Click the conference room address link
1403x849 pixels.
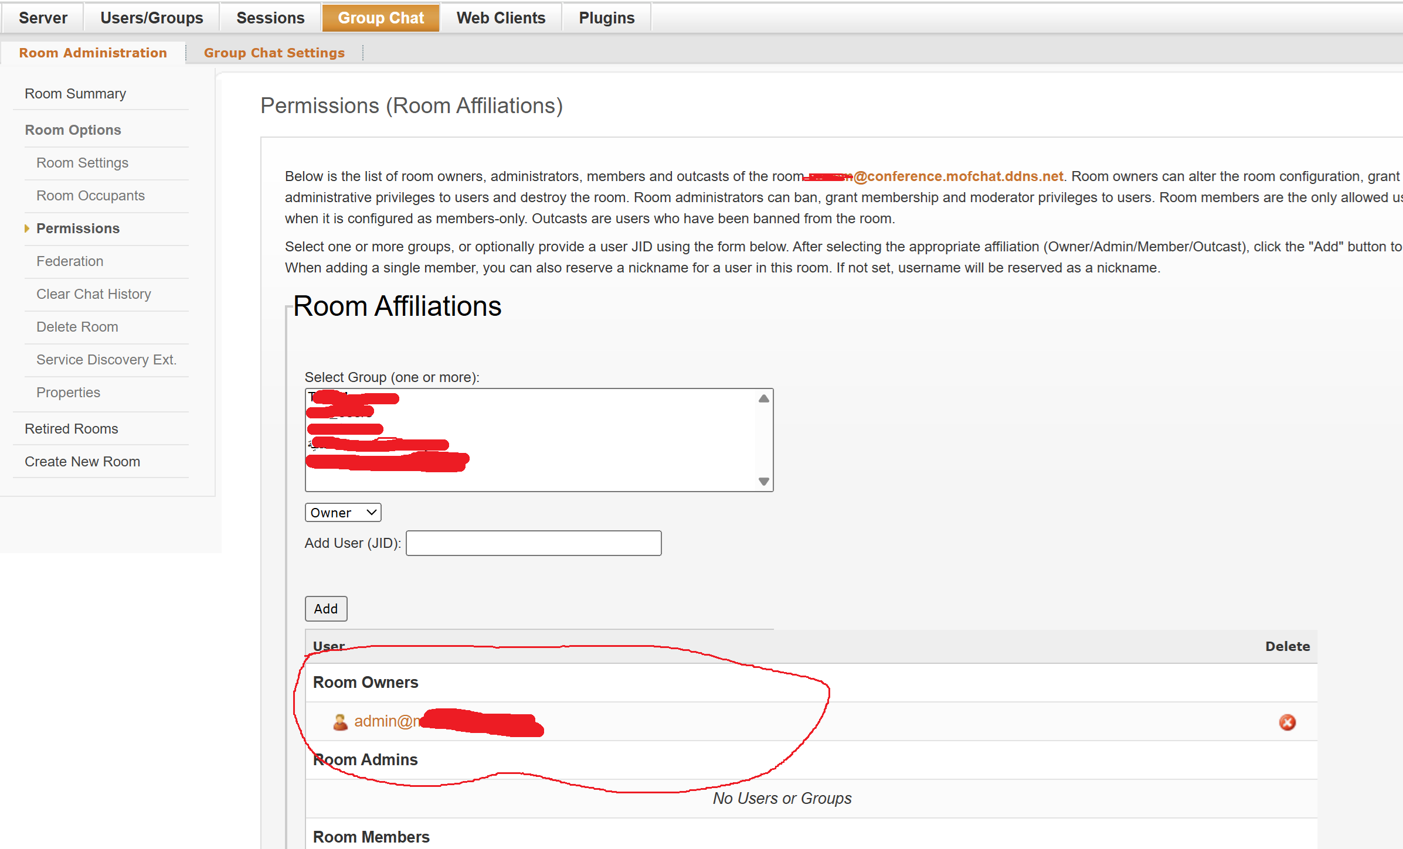pyautogui.click(x=933, y=176)
